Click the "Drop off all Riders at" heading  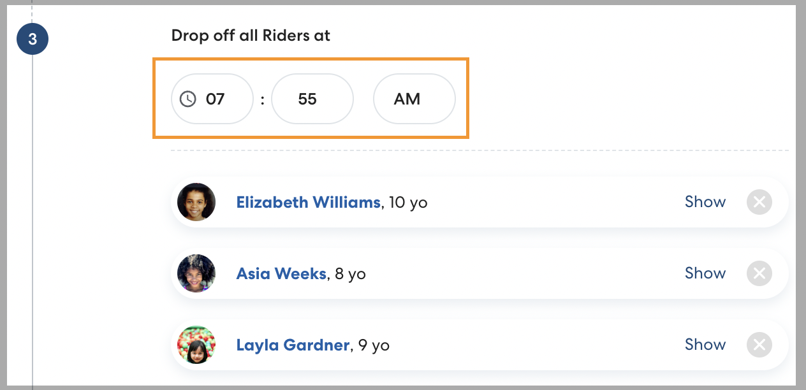pyautogui.click(x=251, y=36)
